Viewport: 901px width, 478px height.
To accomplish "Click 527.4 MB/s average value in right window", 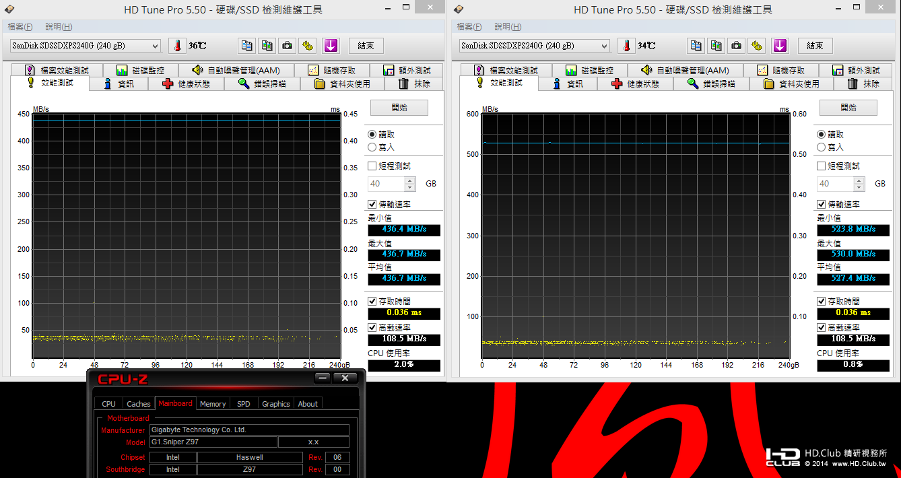I will 853,278.
